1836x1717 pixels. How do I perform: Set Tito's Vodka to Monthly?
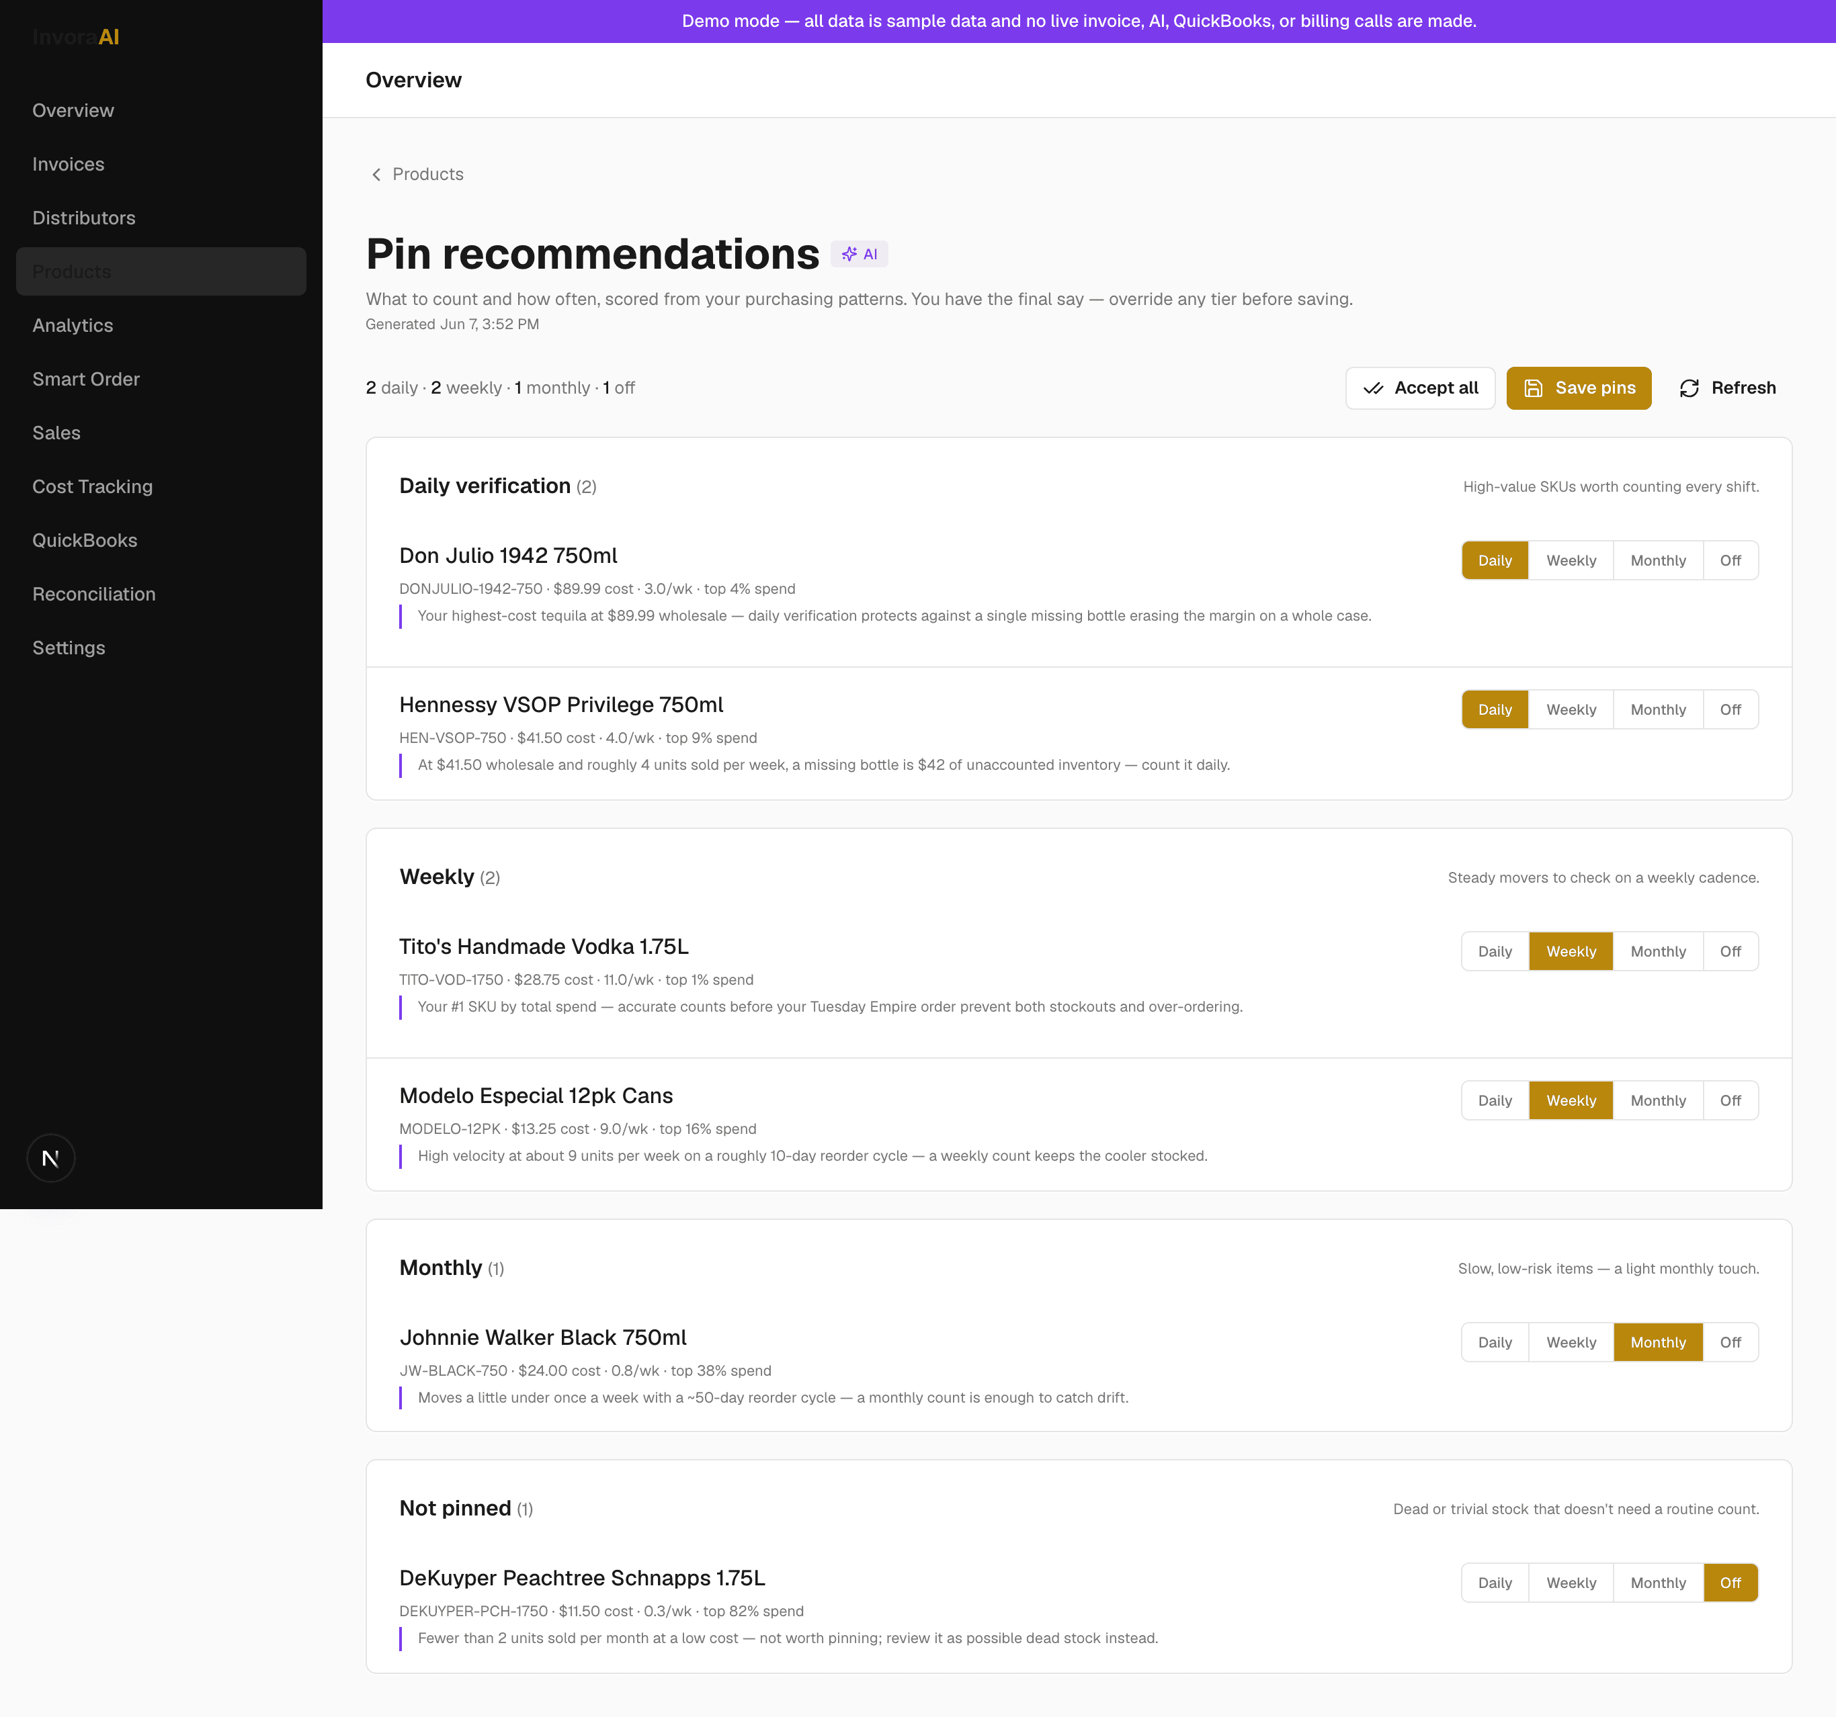click(x=1658, y=952)
